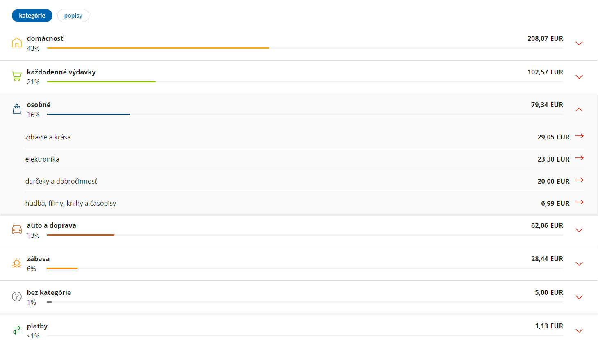Image resolution: width=598 pixels, height=348 pixels.
Task: Click the house icon for domácnosť
Action: (17, 43)
